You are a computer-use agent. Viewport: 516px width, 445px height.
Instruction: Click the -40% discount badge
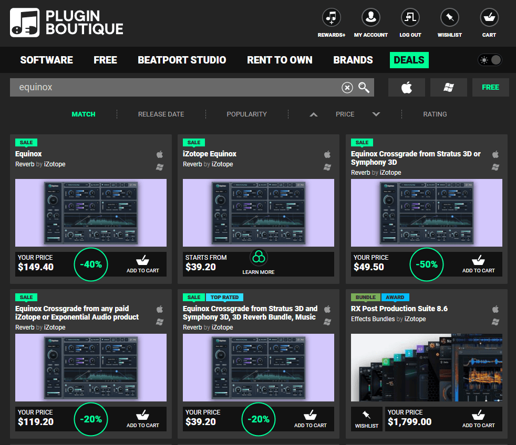(91, 264)
